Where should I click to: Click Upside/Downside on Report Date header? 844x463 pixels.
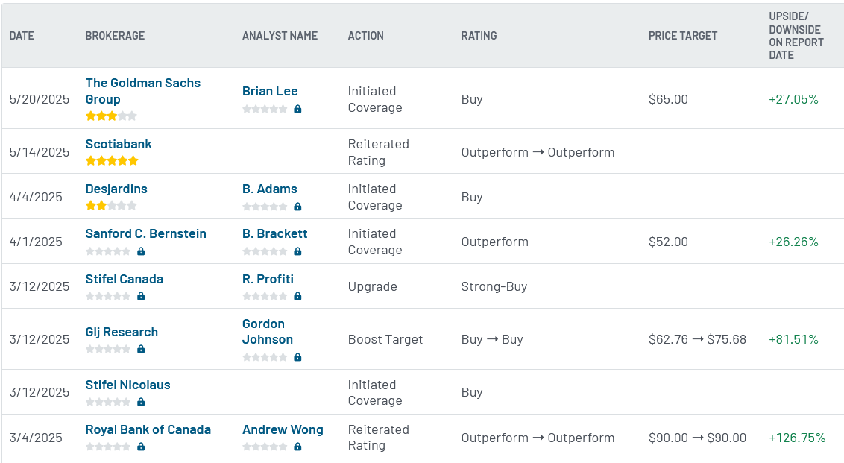[796, 36]
